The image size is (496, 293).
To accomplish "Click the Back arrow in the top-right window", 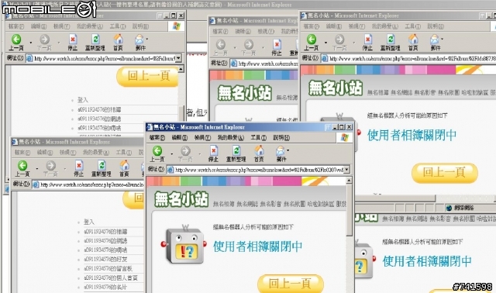I will coord(312,40).
